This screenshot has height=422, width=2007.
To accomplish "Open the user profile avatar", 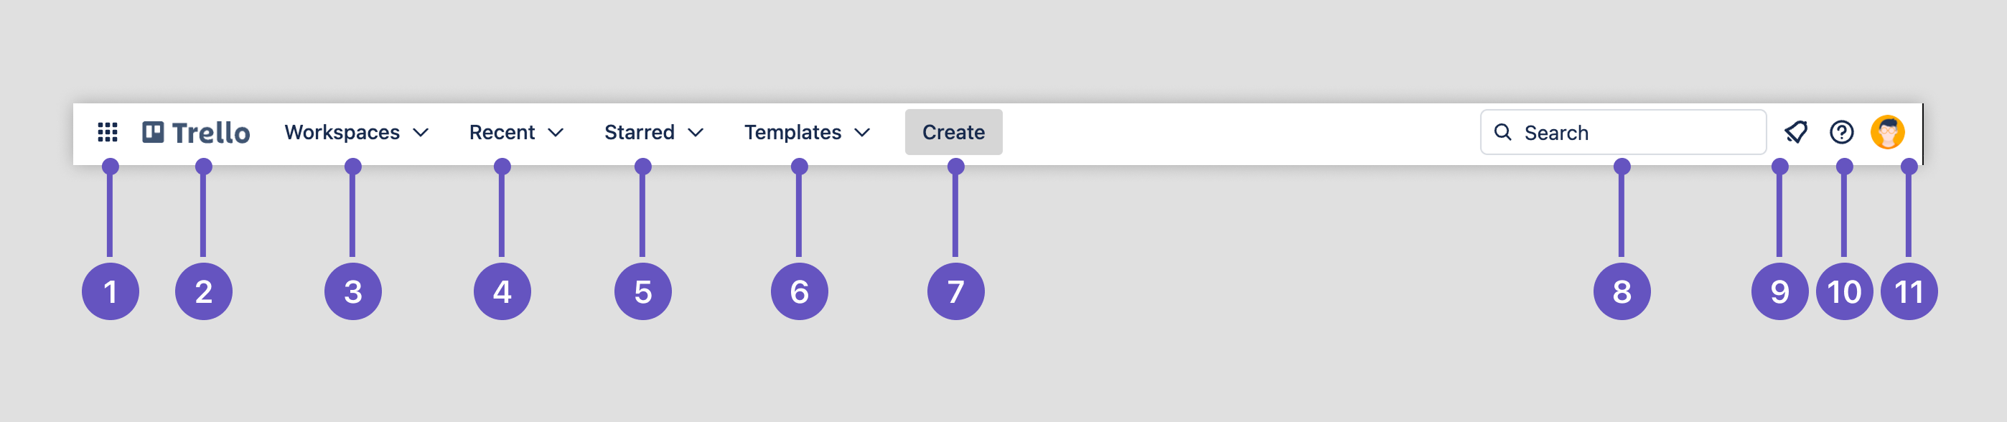I will (1888, 132).
